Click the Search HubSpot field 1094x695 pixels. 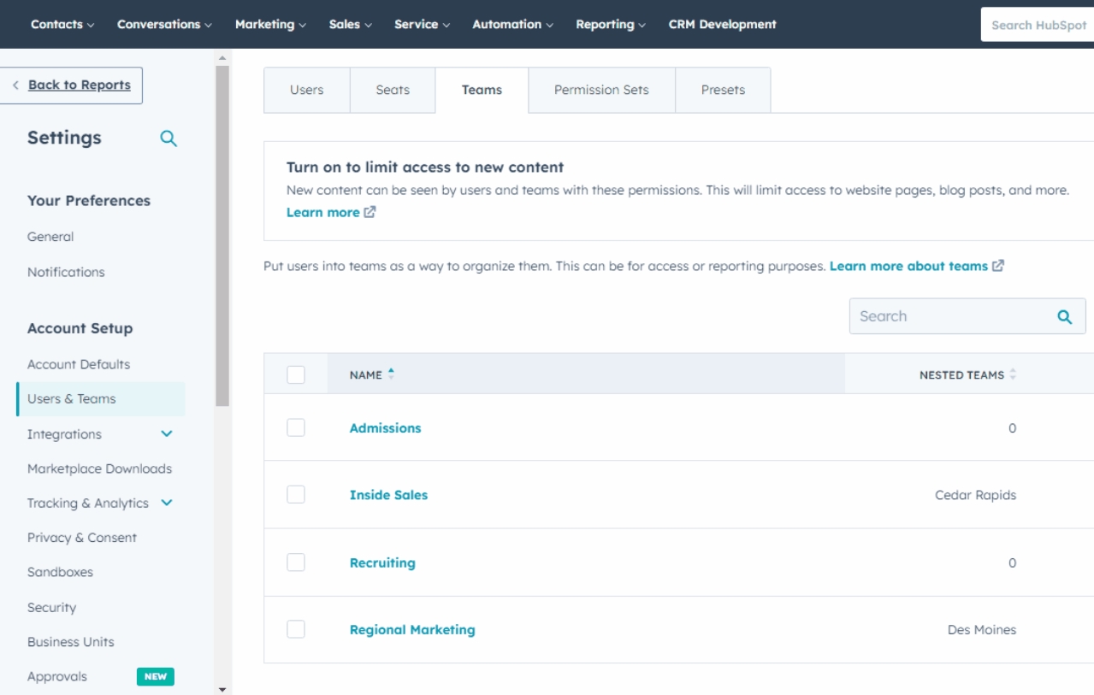1038,25
